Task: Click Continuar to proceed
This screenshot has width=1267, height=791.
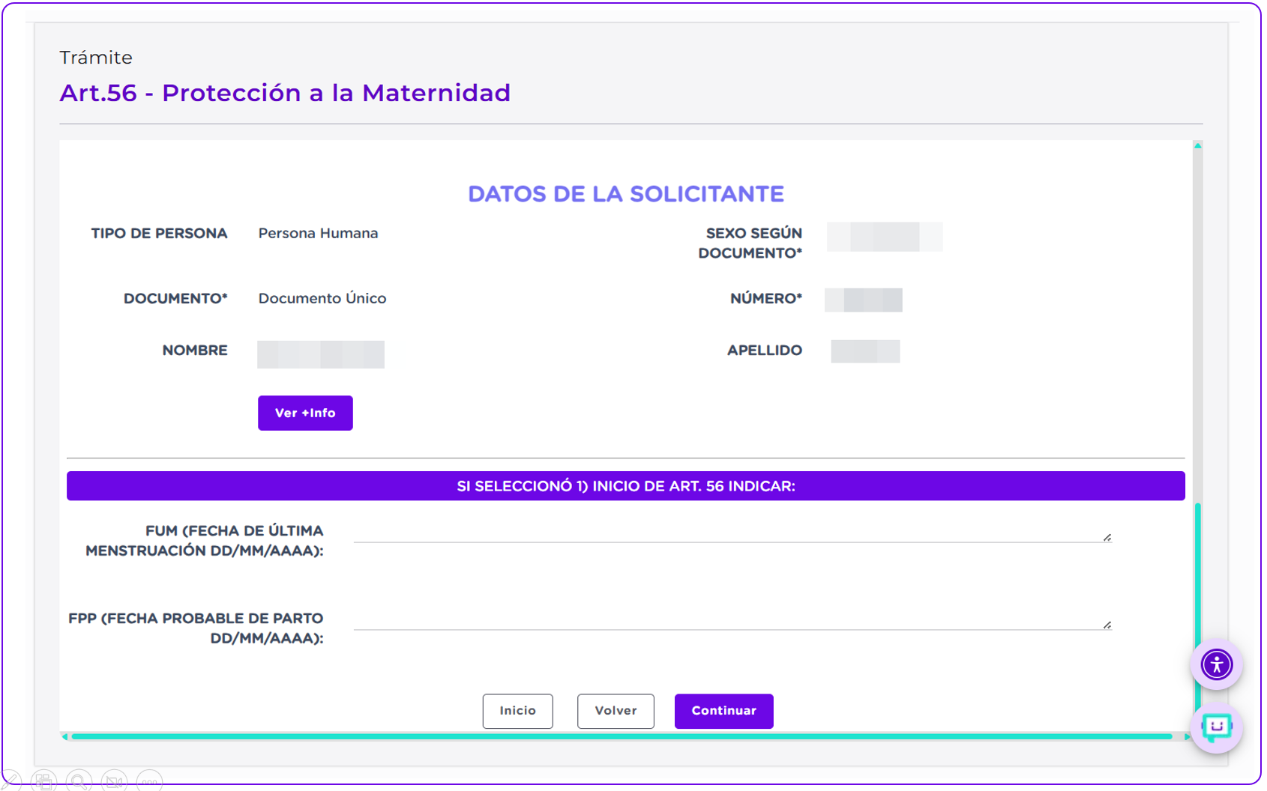Action: tap(723, 711)
